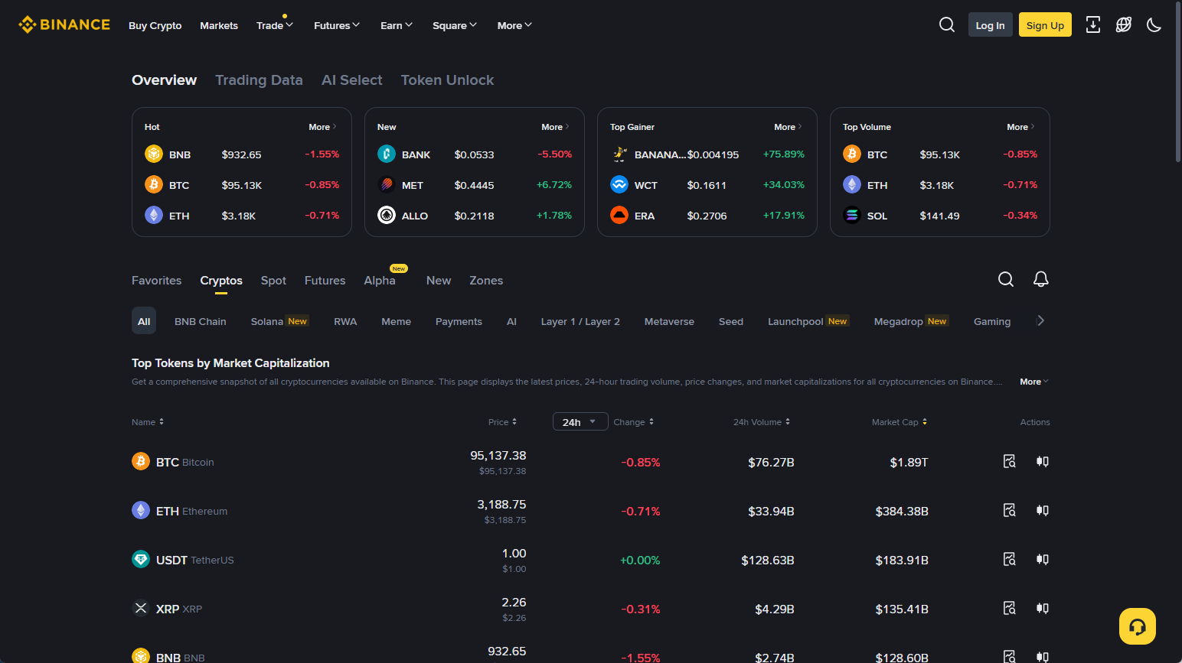Expand the Futures menu in navbar
This screenshot has height=663, width=1182.
coord(336,25)
